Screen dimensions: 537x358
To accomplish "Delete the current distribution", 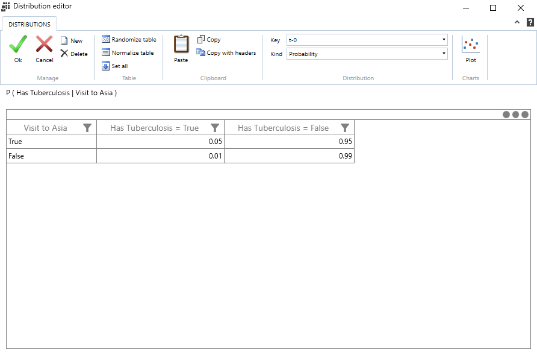I will 74,54.
